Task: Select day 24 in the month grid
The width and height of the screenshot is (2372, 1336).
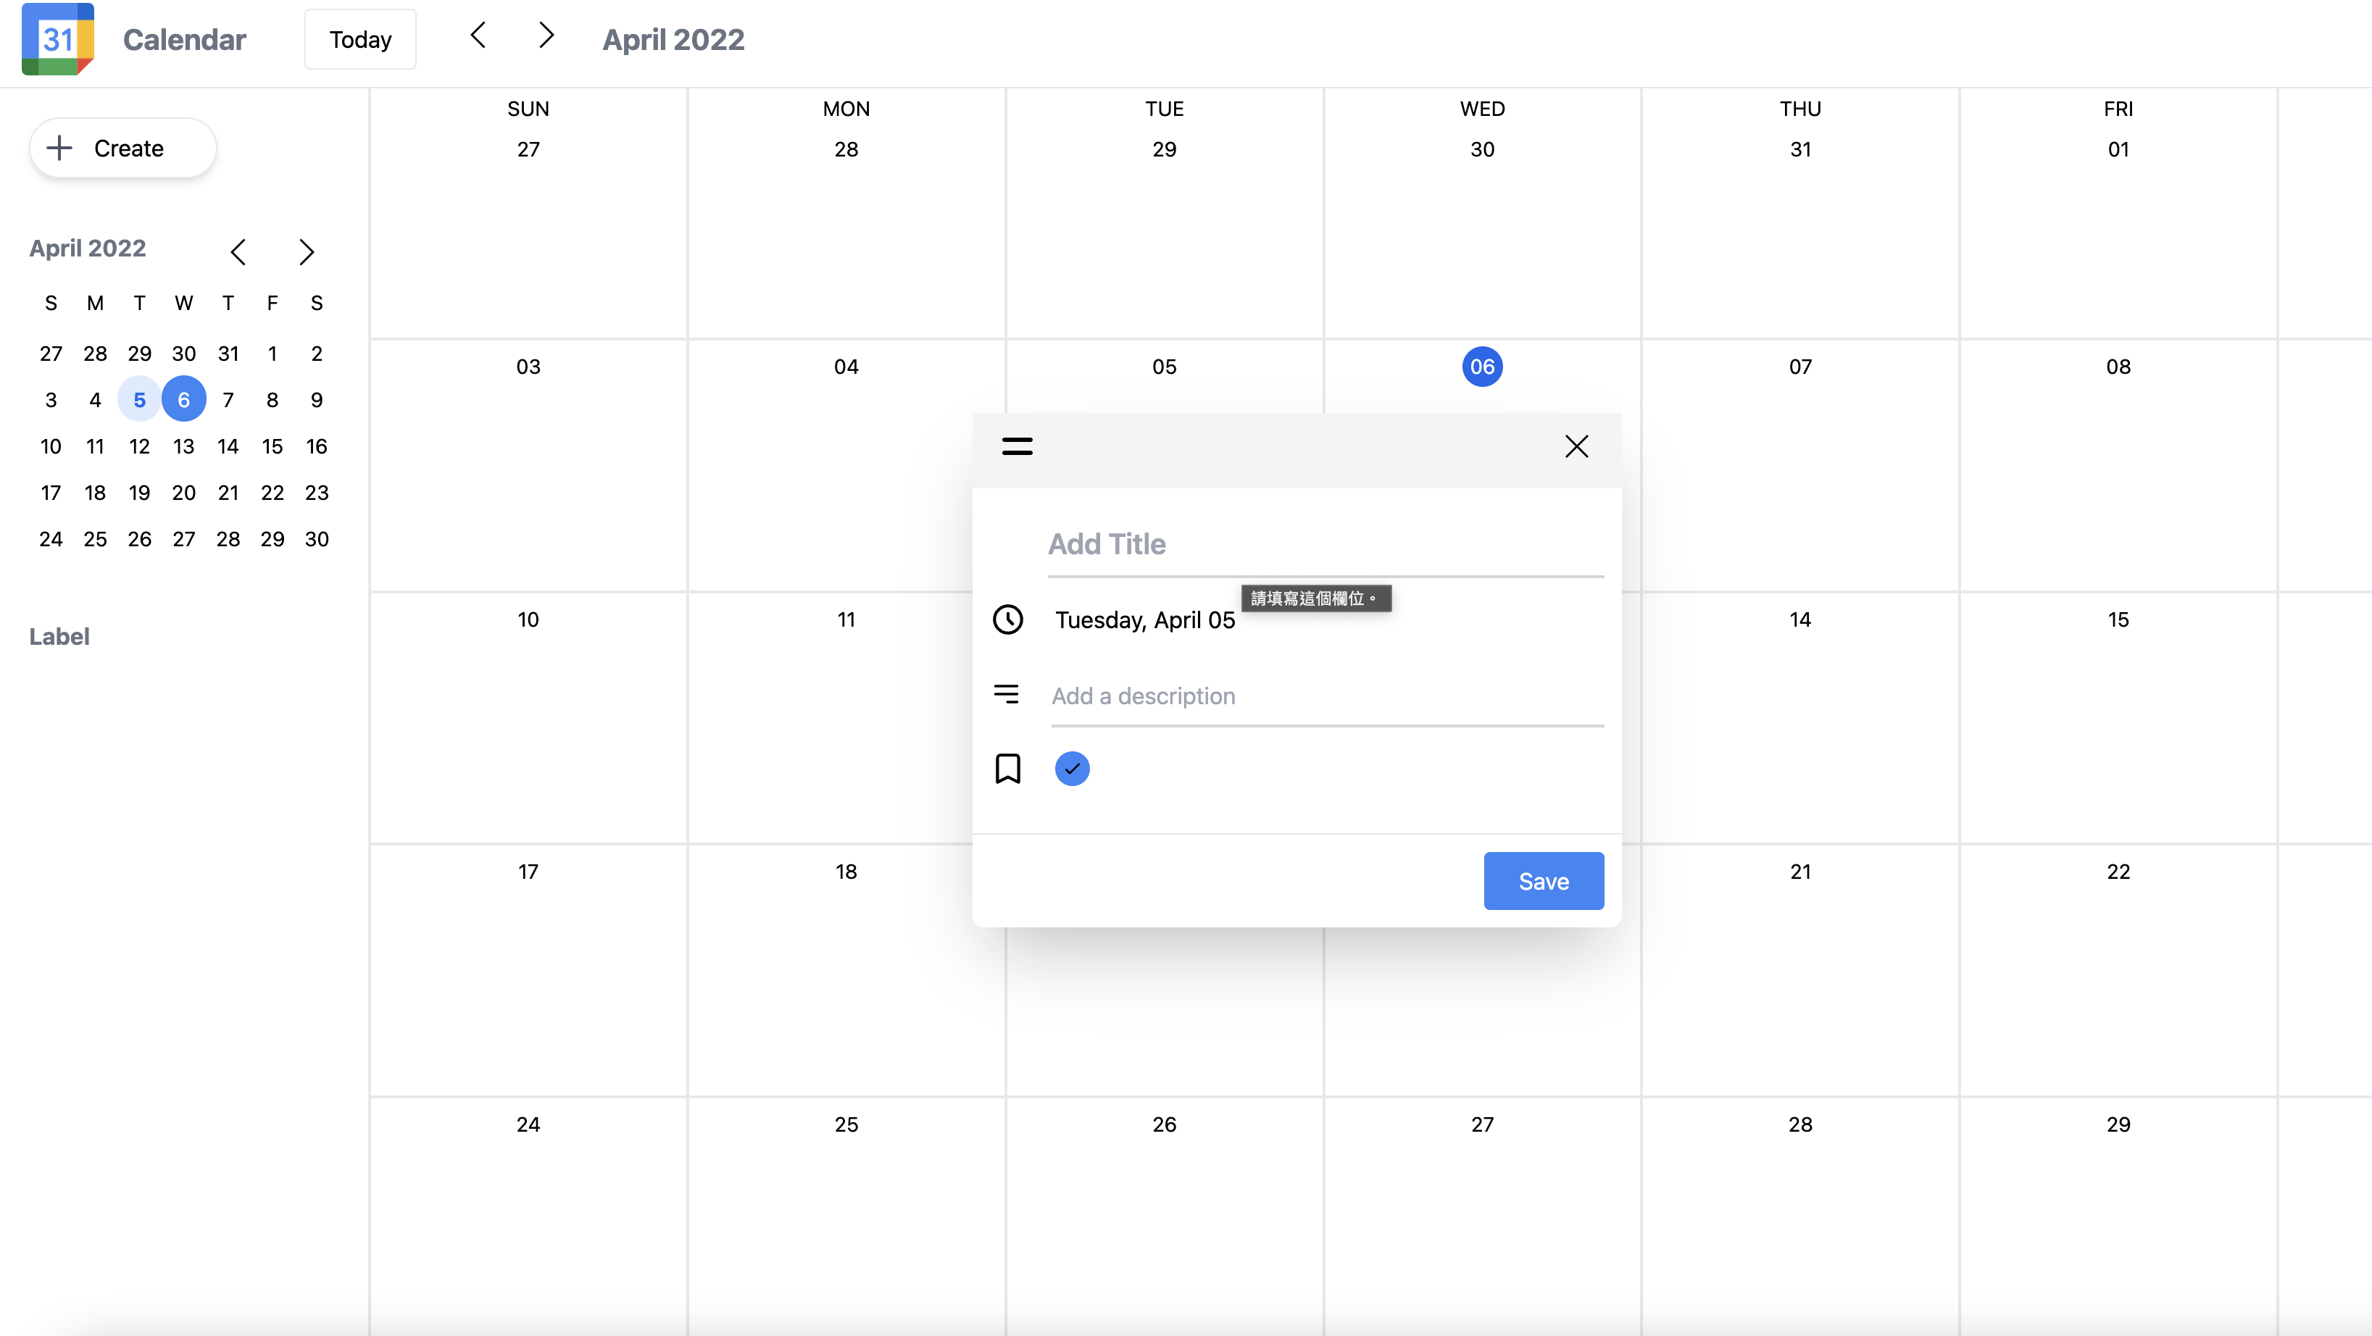Action: click(x=528, y=1124)
